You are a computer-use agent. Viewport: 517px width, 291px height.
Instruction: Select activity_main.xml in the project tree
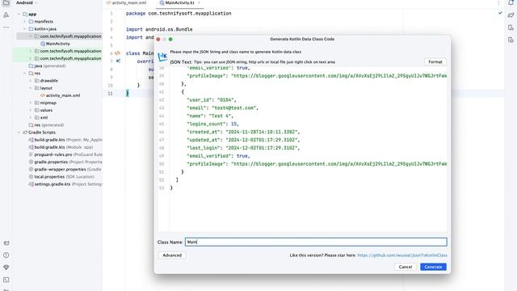60,95
